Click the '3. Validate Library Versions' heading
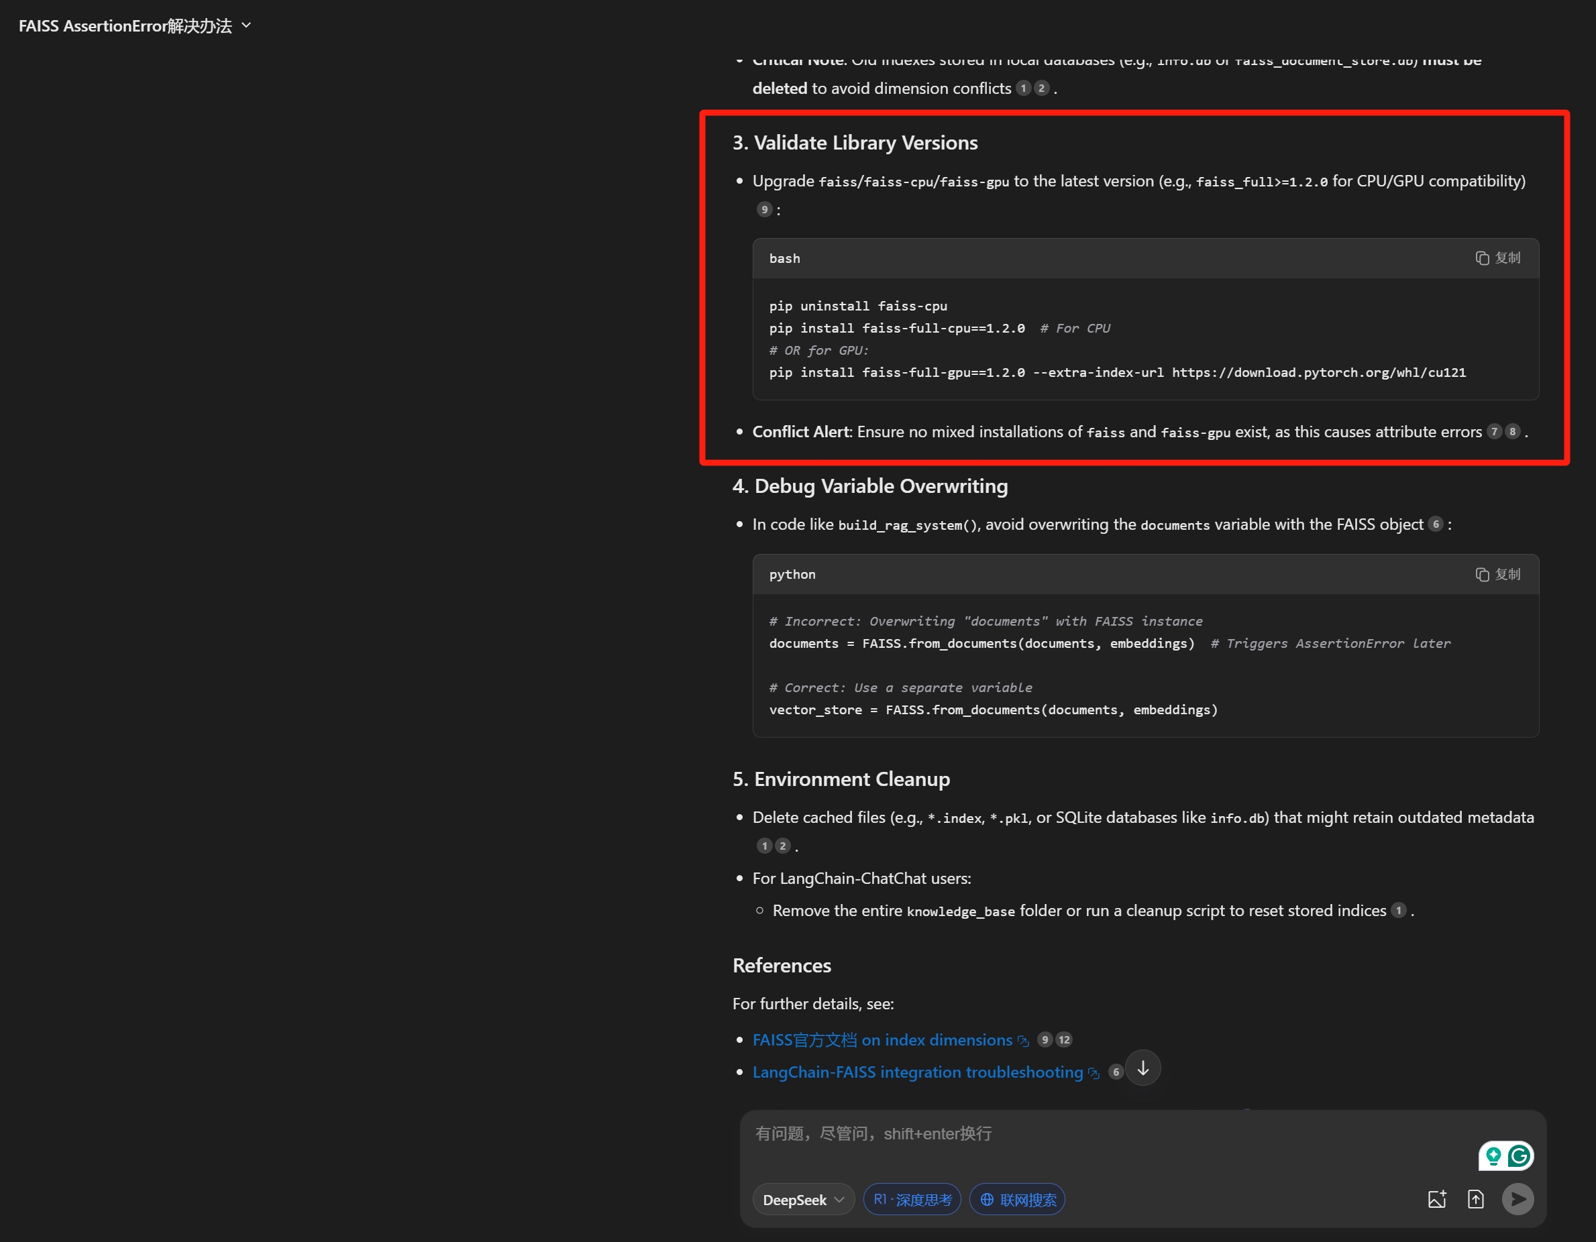Viewport: 1596px width, 1242px height. click(x=855, y=142)
